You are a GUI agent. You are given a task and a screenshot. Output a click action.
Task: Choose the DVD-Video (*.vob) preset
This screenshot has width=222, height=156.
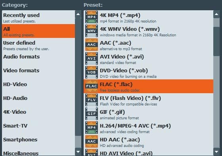point(149,73)
